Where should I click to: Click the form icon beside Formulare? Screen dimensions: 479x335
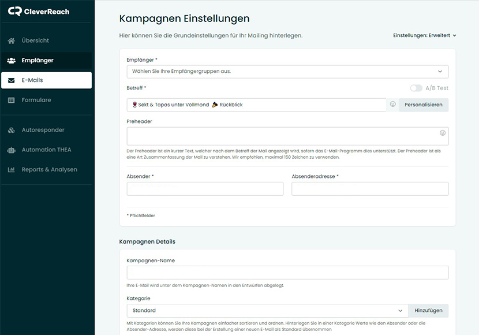12,100
